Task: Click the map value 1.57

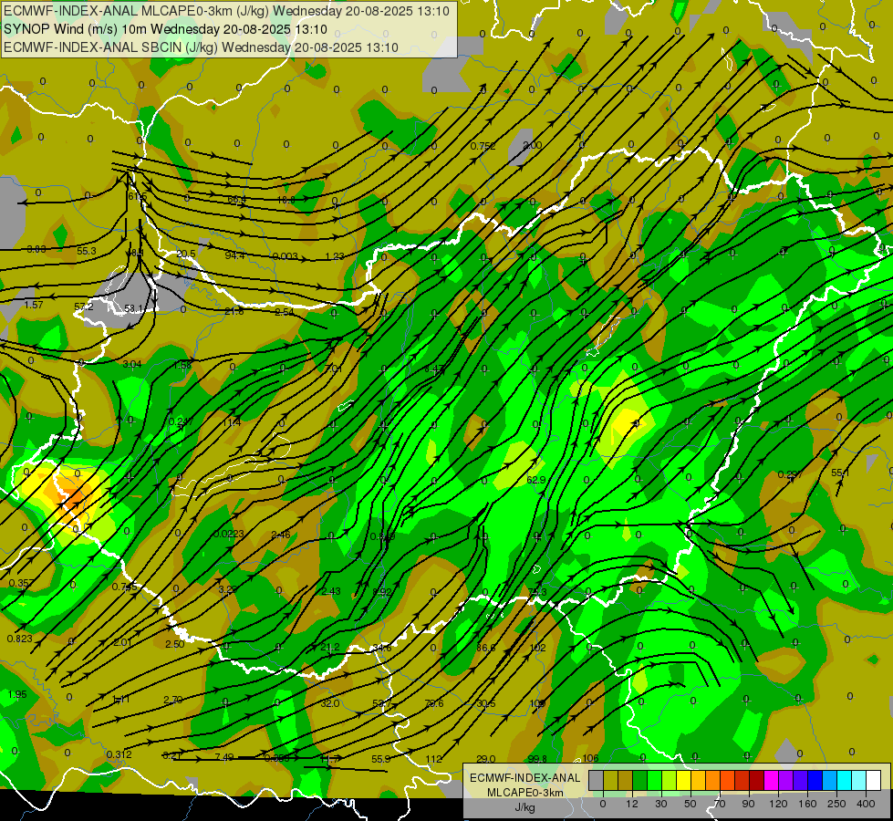Action: tap(34, 305)
